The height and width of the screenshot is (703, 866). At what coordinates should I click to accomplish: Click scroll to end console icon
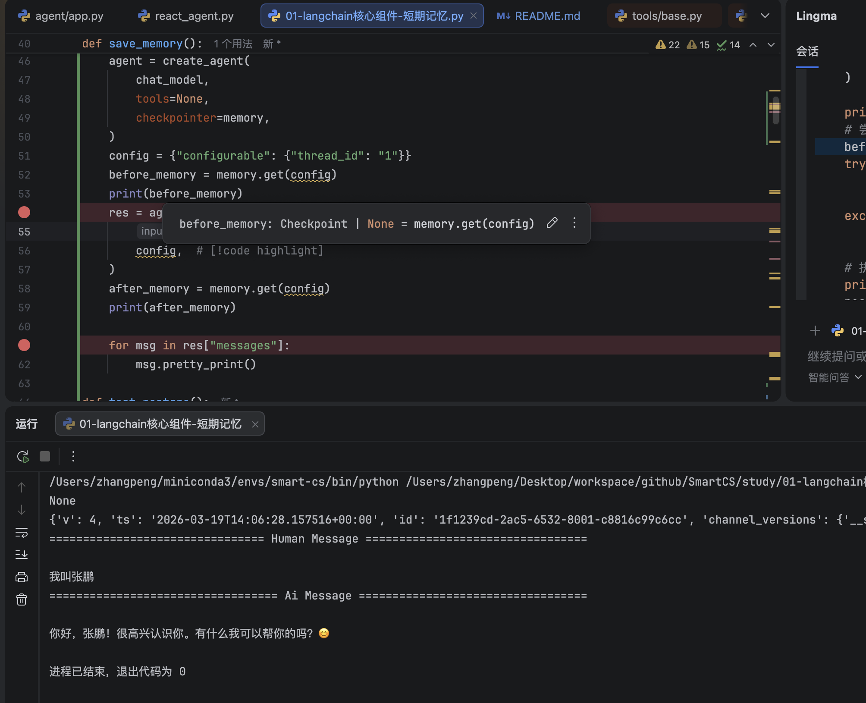point(22,555)
